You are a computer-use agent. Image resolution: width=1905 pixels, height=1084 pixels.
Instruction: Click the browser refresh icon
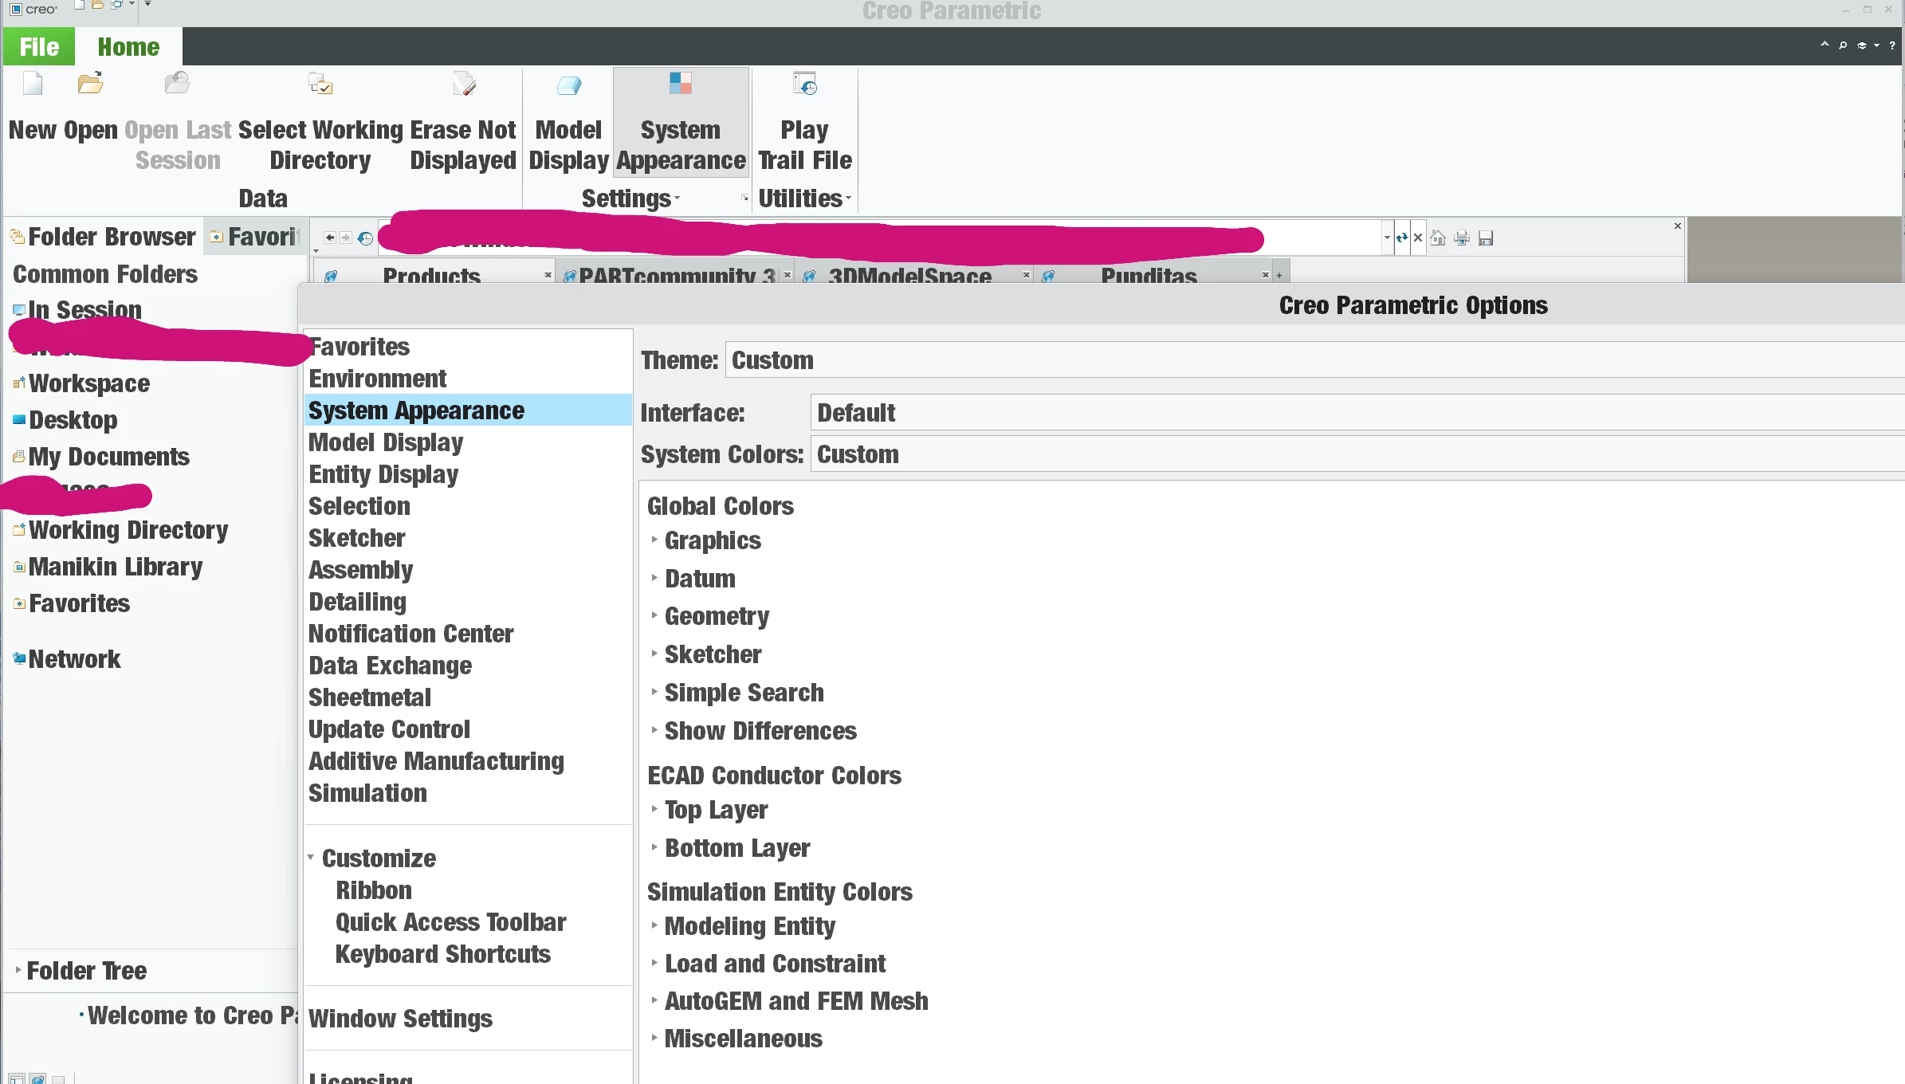pyautogui.click(x=1401, y=238)
